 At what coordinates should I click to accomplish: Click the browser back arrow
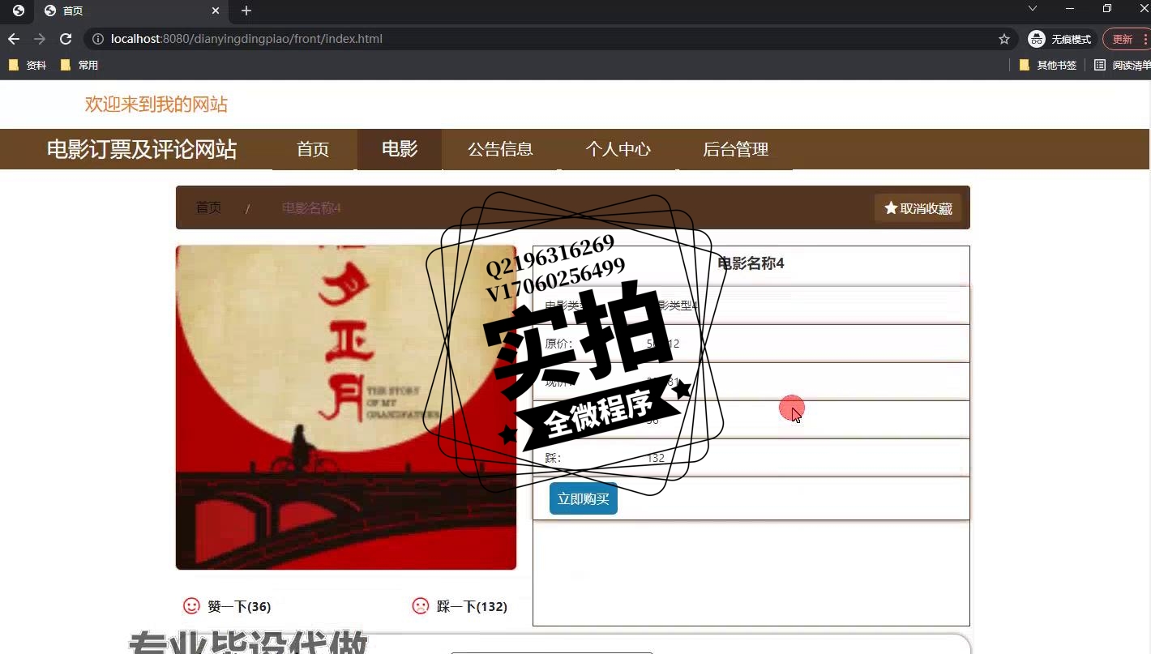(x=13, y=39)
